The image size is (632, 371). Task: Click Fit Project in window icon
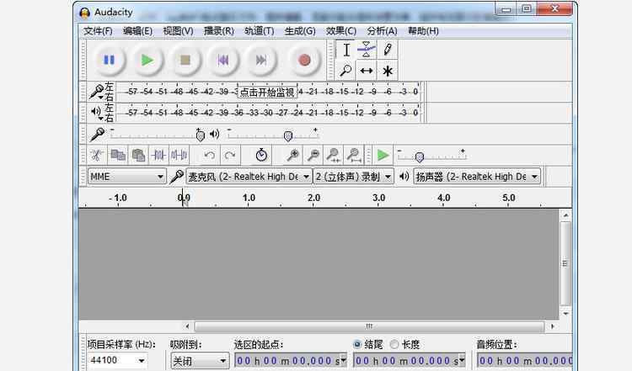354,156
